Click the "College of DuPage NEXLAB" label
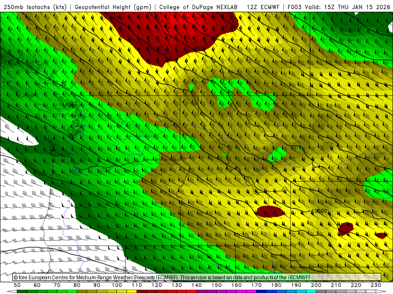Image resolution: width=393 pixels, height=294 pixels. (198, 7)
